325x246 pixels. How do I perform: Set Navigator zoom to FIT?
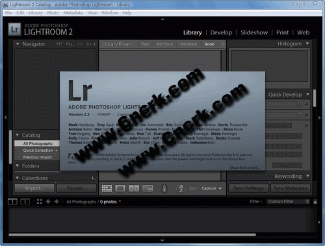pos(59,44)
